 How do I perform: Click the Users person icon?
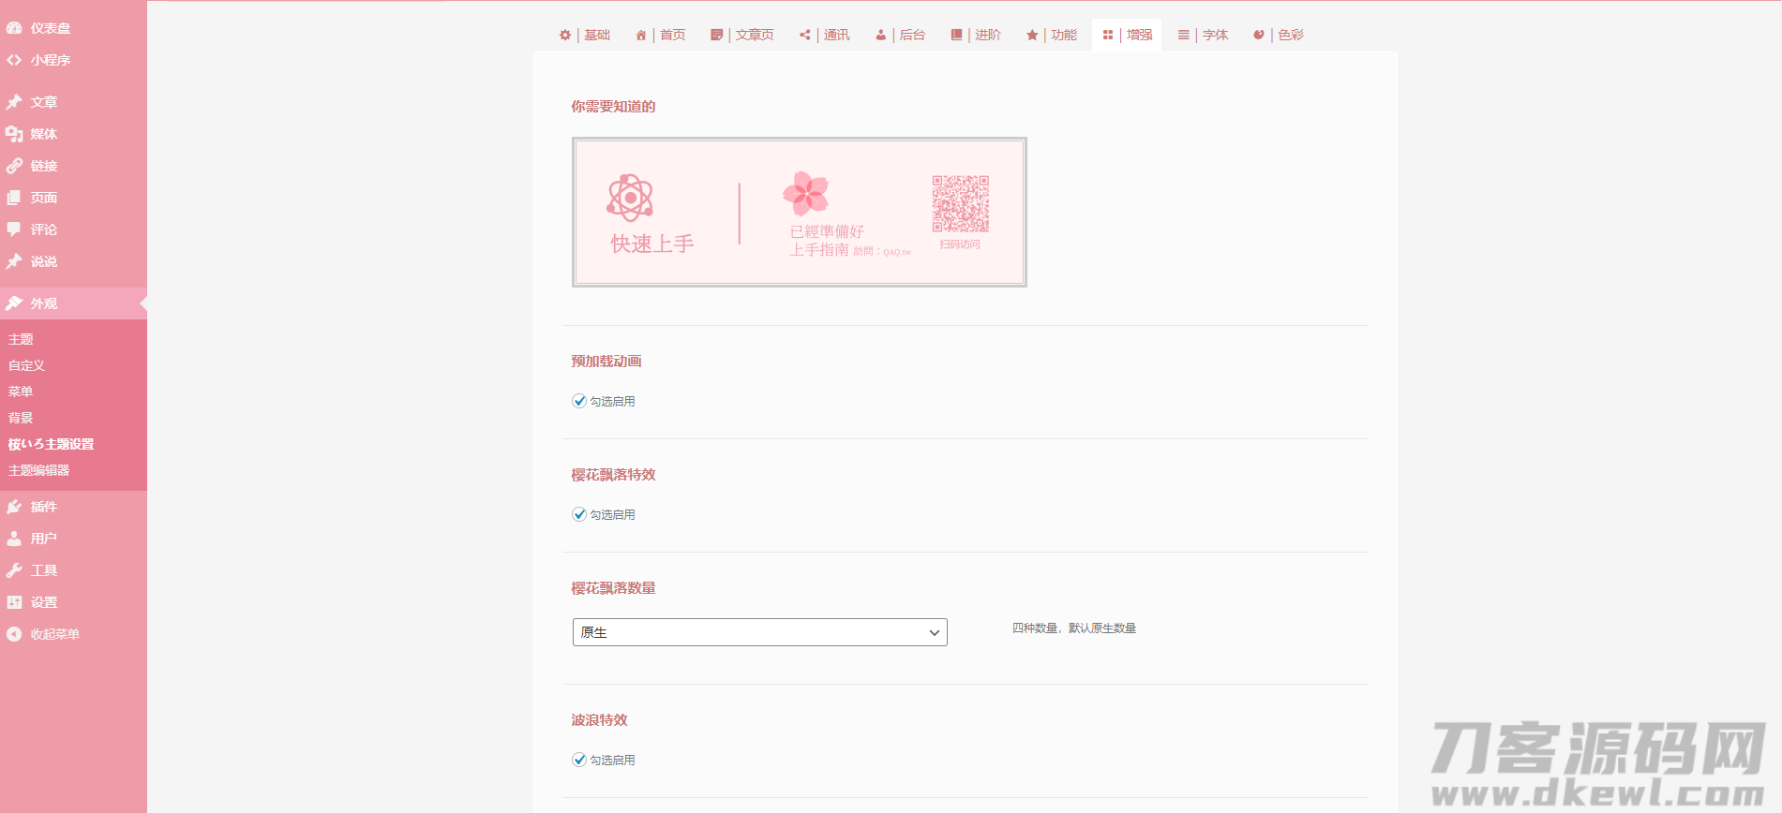(x=14, y=539)
